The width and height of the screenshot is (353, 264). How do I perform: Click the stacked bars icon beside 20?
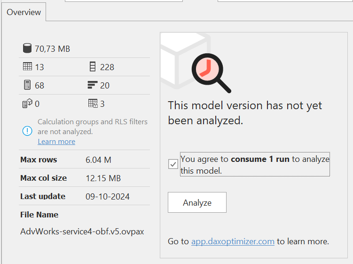coord(92,85)
